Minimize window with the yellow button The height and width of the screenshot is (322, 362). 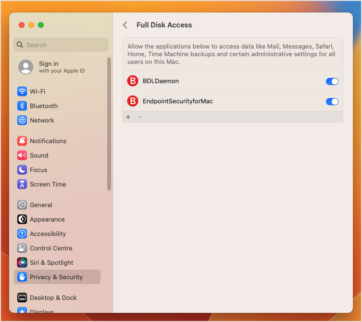31,25
